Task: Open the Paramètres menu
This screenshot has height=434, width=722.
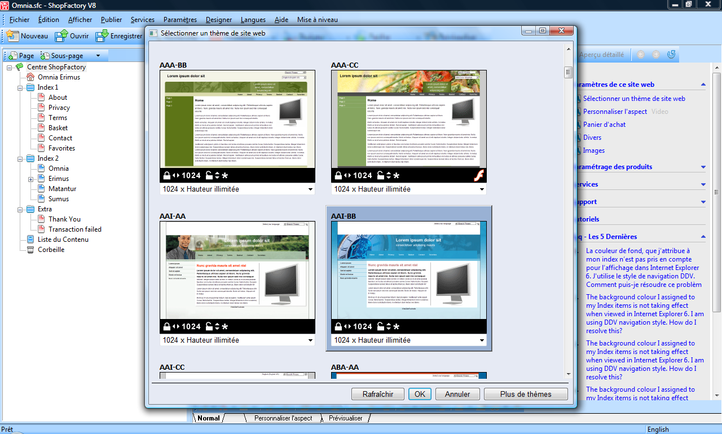Action: [x=180, y=20]
